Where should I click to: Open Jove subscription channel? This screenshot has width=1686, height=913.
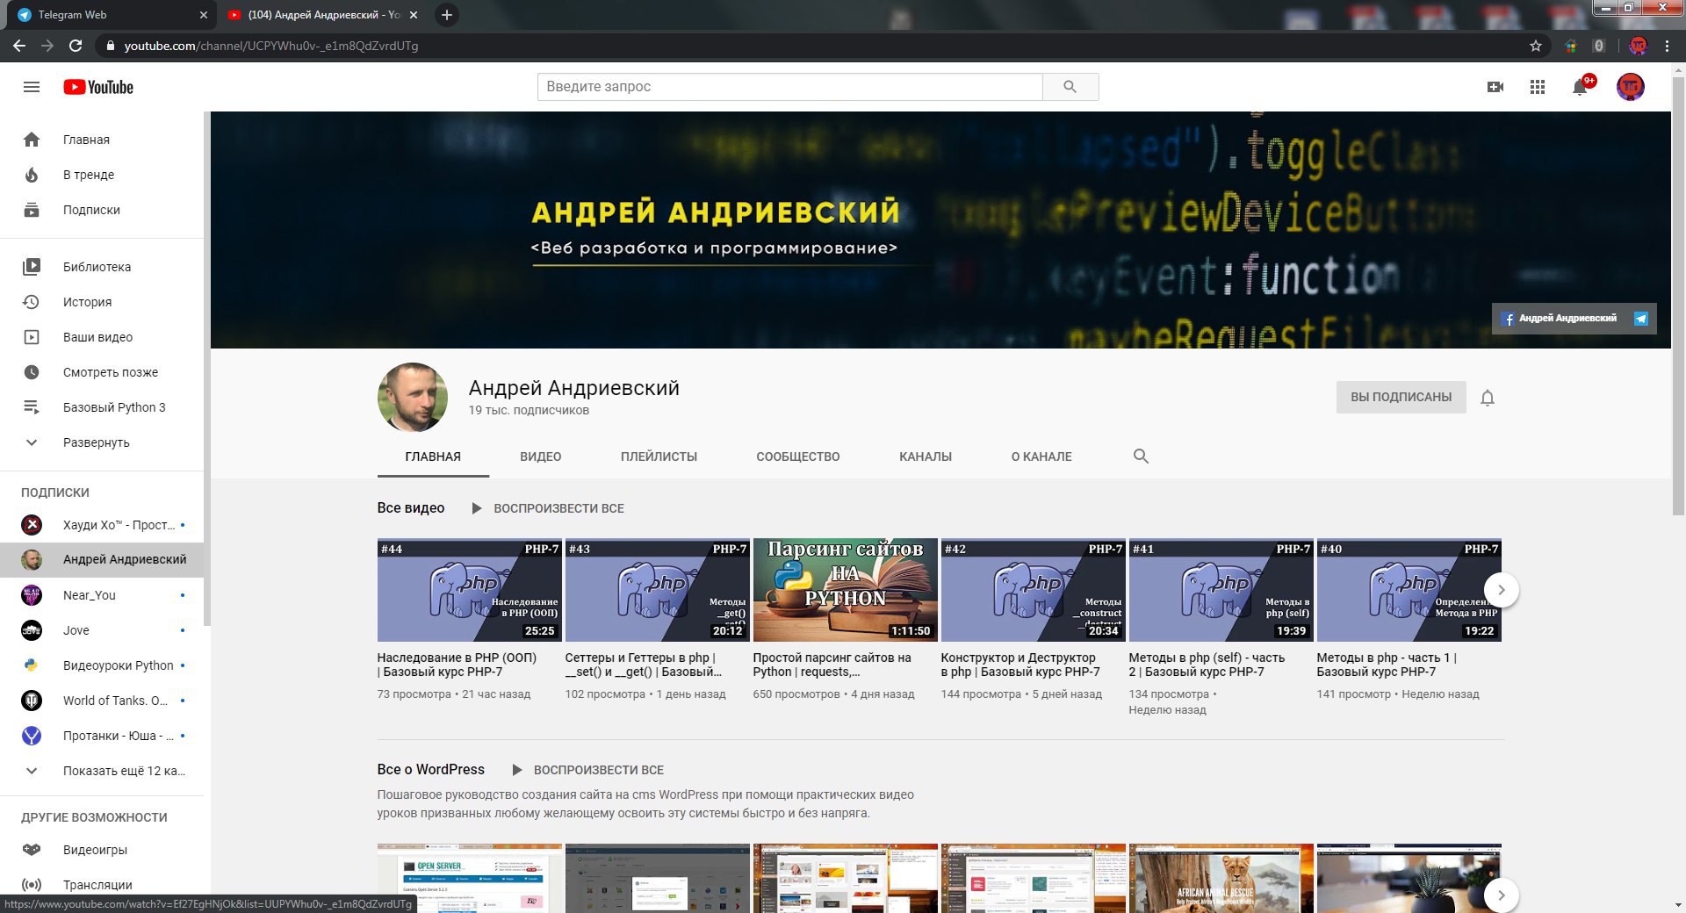tap(102, 630)
